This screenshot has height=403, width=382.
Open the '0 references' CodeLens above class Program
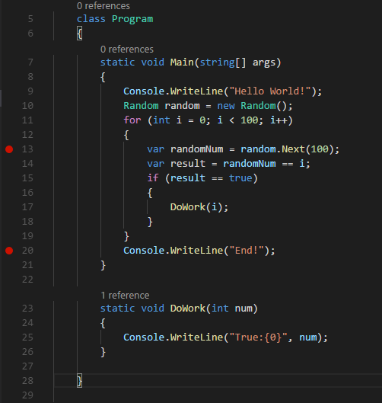point(103,6)
